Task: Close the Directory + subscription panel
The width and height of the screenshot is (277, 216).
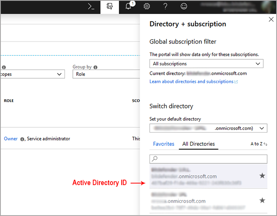Action: click(271, 19)
